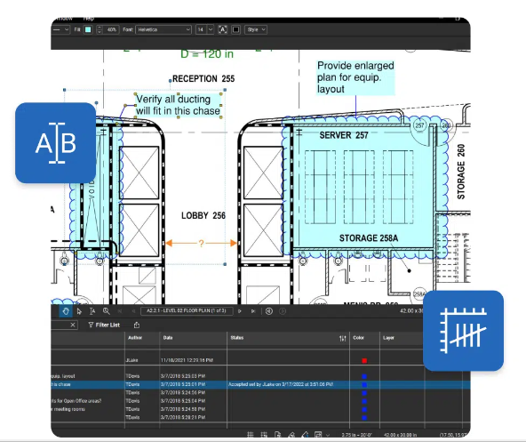This screenshot has width=526, height=442.
Task: Click blue color square in 5:25:03 PM row
Action: tap(364, 376)
